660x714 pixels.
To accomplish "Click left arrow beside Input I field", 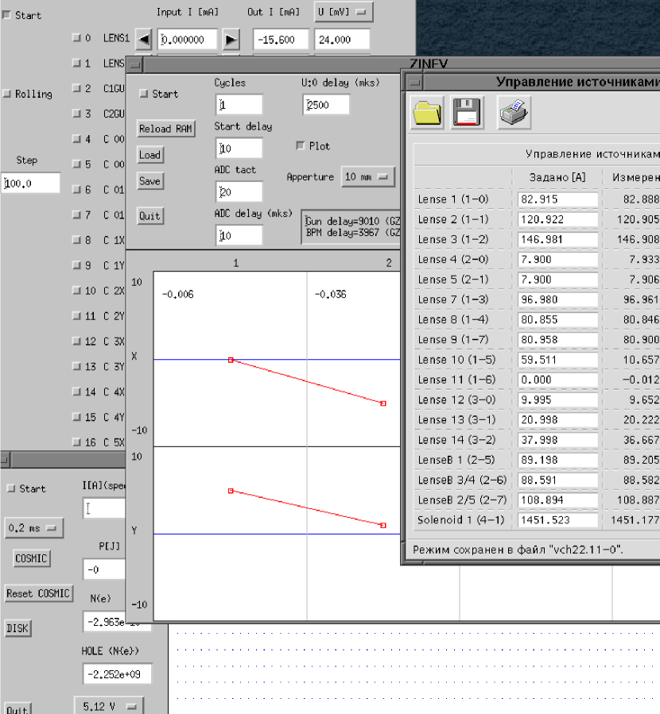I will click(144, 40).
